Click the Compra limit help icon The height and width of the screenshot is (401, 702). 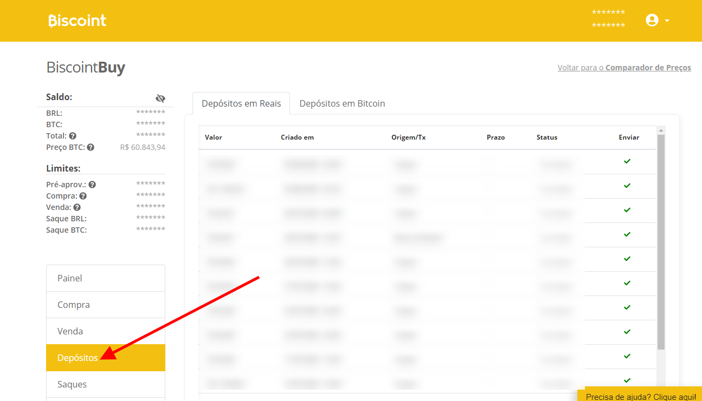[83, 196]
